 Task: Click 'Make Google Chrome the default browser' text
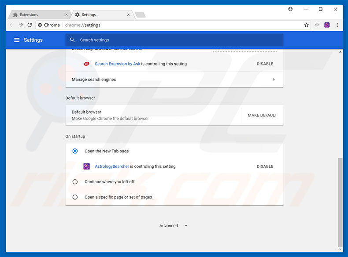[x=110, y=119]
